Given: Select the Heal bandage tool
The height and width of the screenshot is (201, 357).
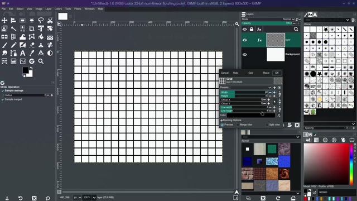Looking at the screenshot, I should click(x=50, y=45).
